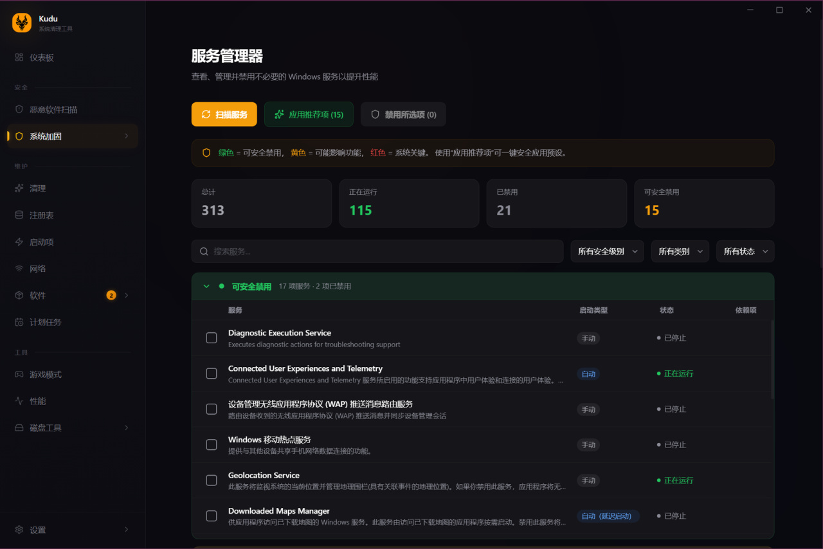Tick the 设备管理无线应用程序协议 (WAP) service checkbox
823x549 pixels.
click(212, 409)
